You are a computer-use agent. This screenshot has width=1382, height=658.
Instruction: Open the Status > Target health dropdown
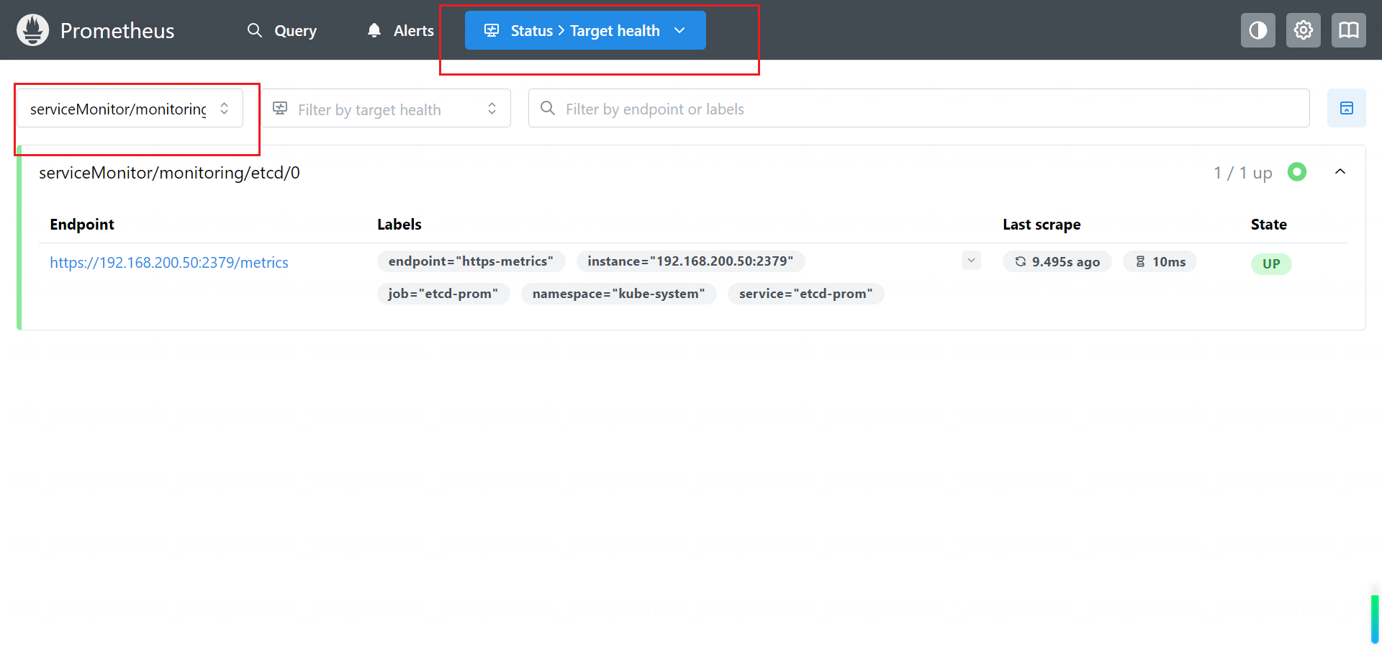tap(584, 30)
